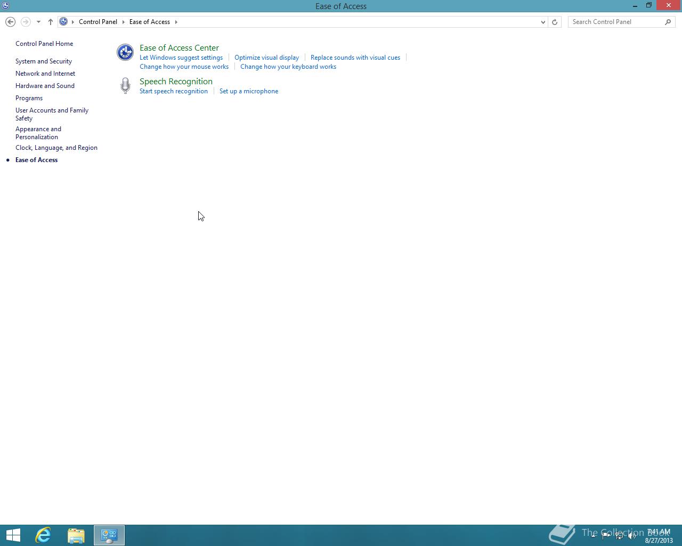This screenshot has height=546, width=682.
Task: Click Change how your keyboard works
Action: point(288,67)
